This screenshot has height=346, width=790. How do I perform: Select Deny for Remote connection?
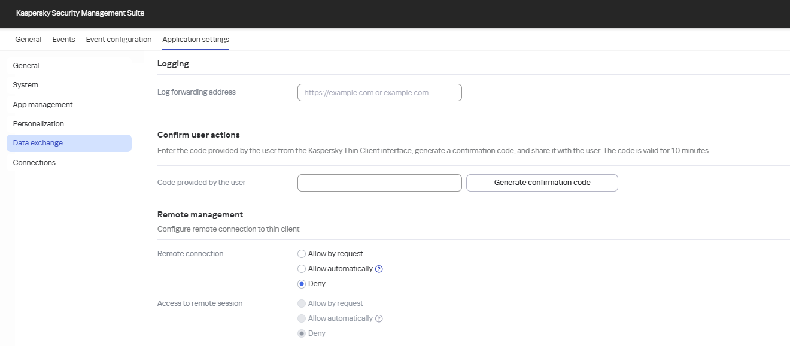pos(302,283)
